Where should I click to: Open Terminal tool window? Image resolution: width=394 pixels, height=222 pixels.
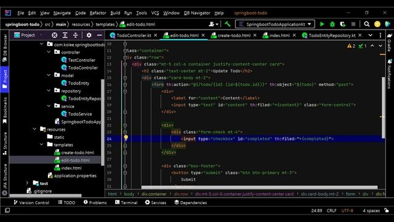pyautogui.click(x=126, y=203)
